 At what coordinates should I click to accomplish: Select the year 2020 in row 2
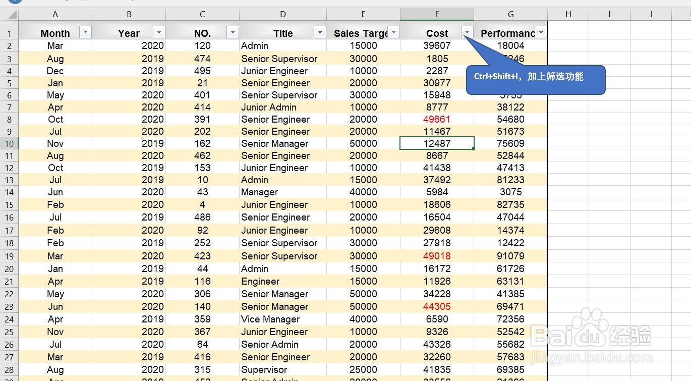pos(129,45)
